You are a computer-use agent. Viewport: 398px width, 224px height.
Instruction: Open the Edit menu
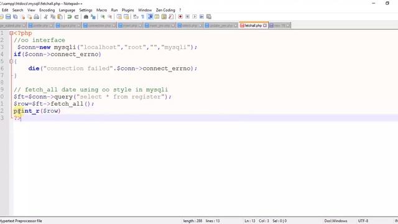(5, 10)
